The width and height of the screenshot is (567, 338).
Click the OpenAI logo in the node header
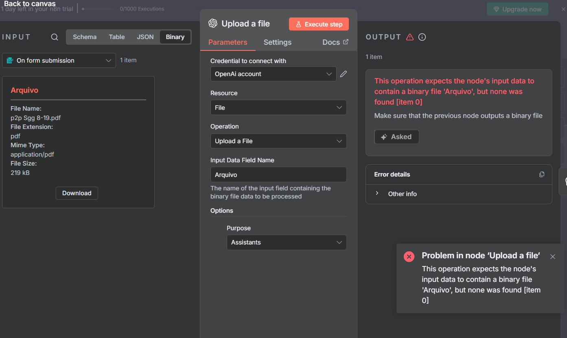[212, 24]
